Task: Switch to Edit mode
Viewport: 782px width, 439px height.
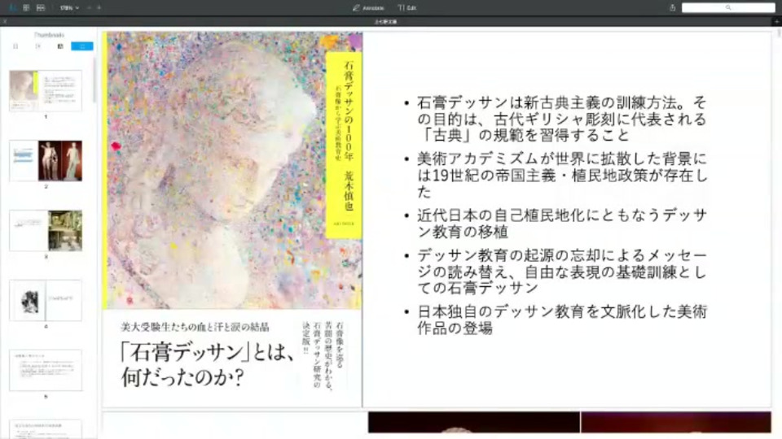Action: [x=407, y=8]
